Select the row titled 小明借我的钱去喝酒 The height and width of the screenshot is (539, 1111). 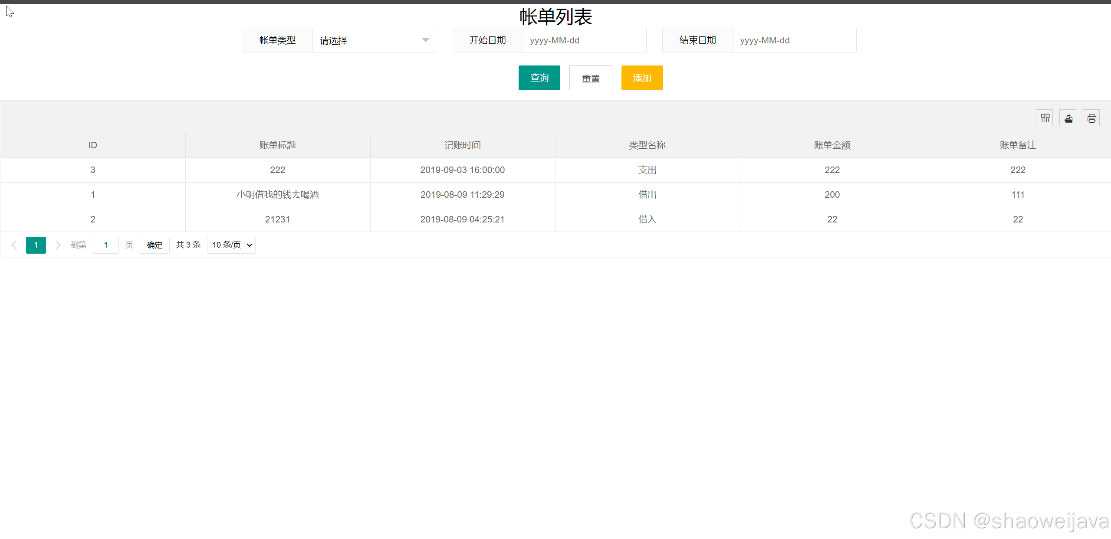pos(278,195)
